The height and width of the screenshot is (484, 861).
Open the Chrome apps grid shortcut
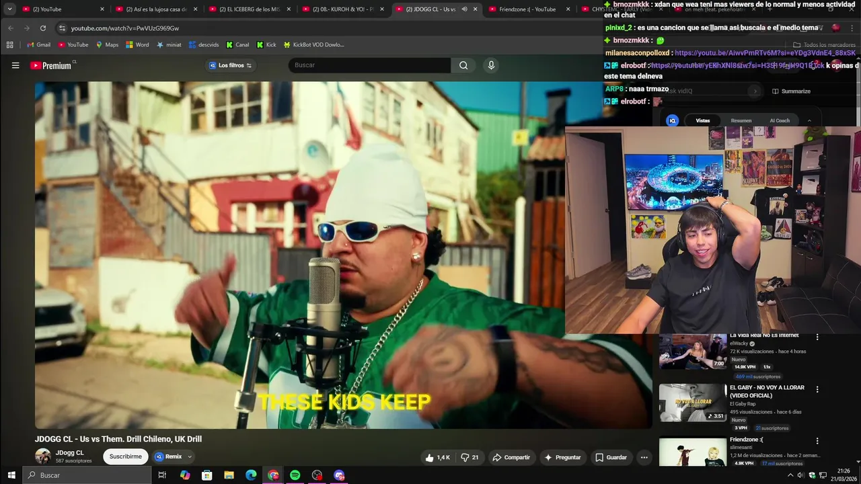[x=9, y=45]
